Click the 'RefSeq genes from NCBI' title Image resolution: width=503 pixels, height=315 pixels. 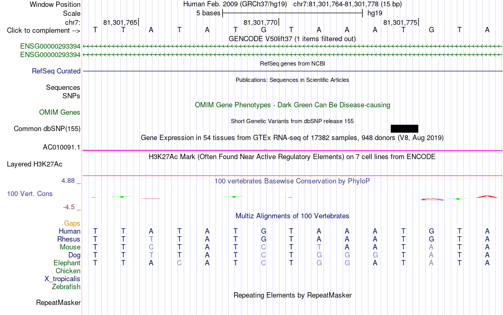[292, 63]
